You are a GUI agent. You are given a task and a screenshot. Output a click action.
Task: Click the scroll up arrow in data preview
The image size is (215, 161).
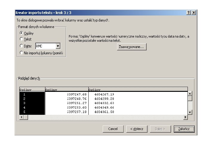tap(190, 94)
